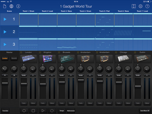Tap the globe share icon
The width and height of the screenshot is (152, 114).
click(11, 6)
